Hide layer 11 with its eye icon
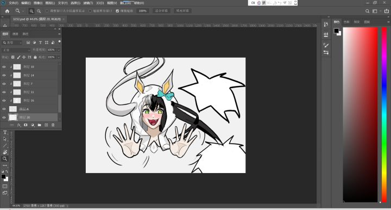Screen dimensions: 391x210 click(x=4, y=92)
